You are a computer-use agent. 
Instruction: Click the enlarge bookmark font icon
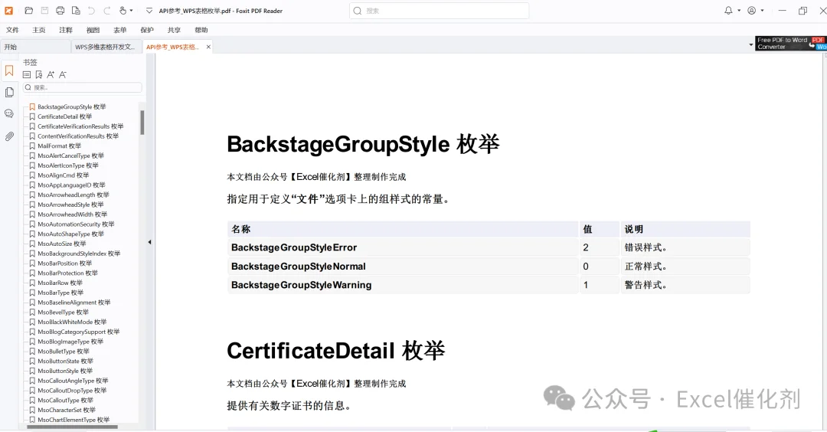click(x=51, y=75)
